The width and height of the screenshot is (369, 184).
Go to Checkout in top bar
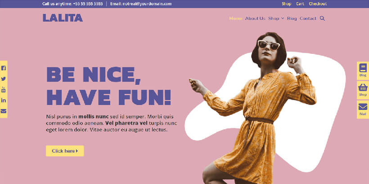[x=318, y=4]
